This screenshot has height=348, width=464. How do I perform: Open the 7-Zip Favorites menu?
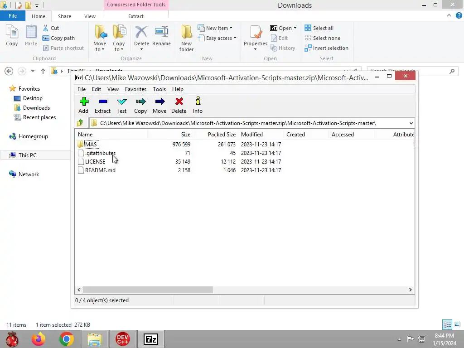135,89
